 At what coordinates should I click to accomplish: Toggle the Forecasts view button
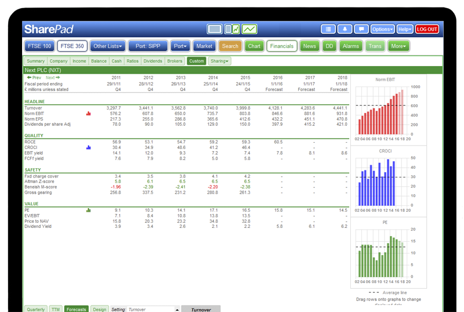[77, 309]
